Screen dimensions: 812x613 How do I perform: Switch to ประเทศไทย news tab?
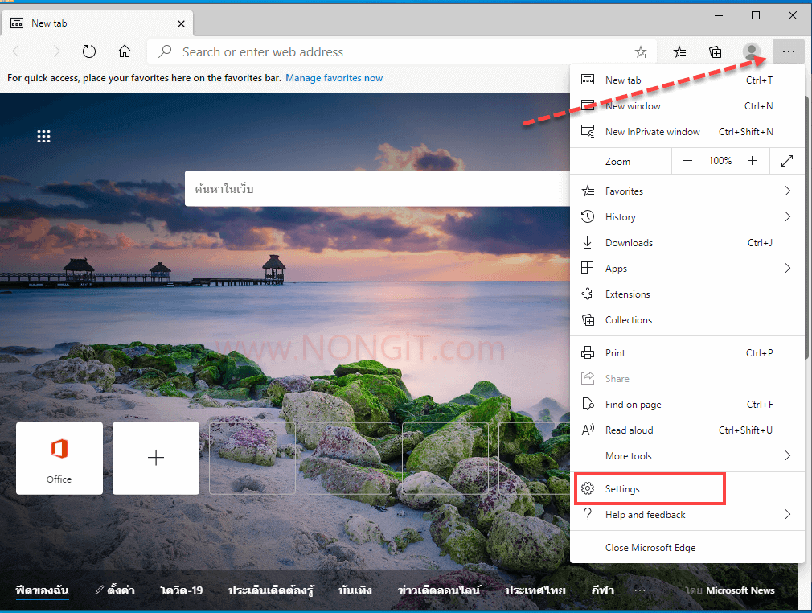coord(535,590)
